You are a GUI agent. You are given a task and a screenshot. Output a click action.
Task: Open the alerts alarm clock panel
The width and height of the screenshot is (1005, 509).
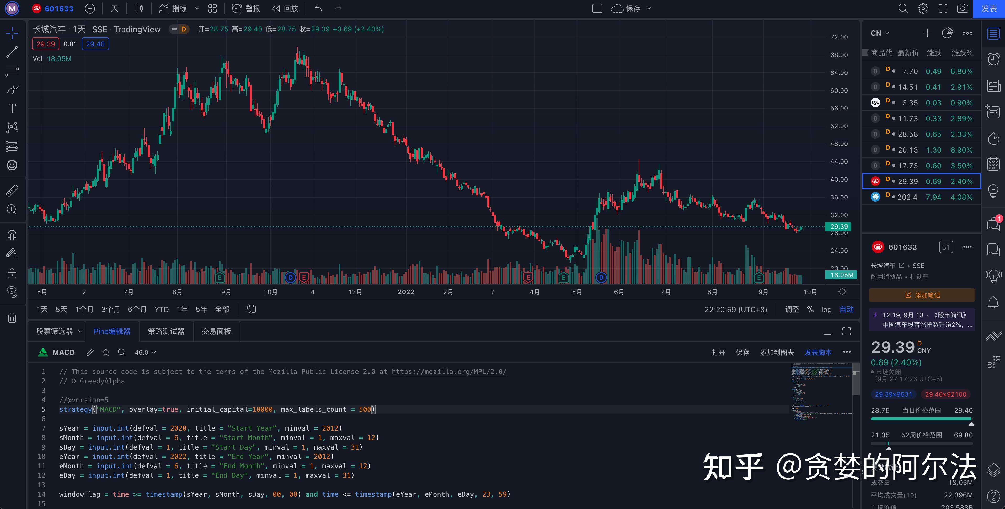pos(993,59)
